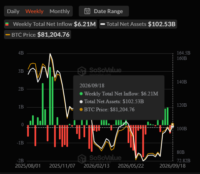Click the 4B left axis label
Screen dimensions: 200x174
point(21,53)
